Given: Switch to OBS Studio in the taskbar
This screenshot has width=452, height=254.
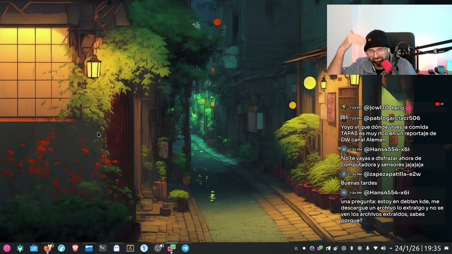Looking at the screenshot, I should (158, 248).
